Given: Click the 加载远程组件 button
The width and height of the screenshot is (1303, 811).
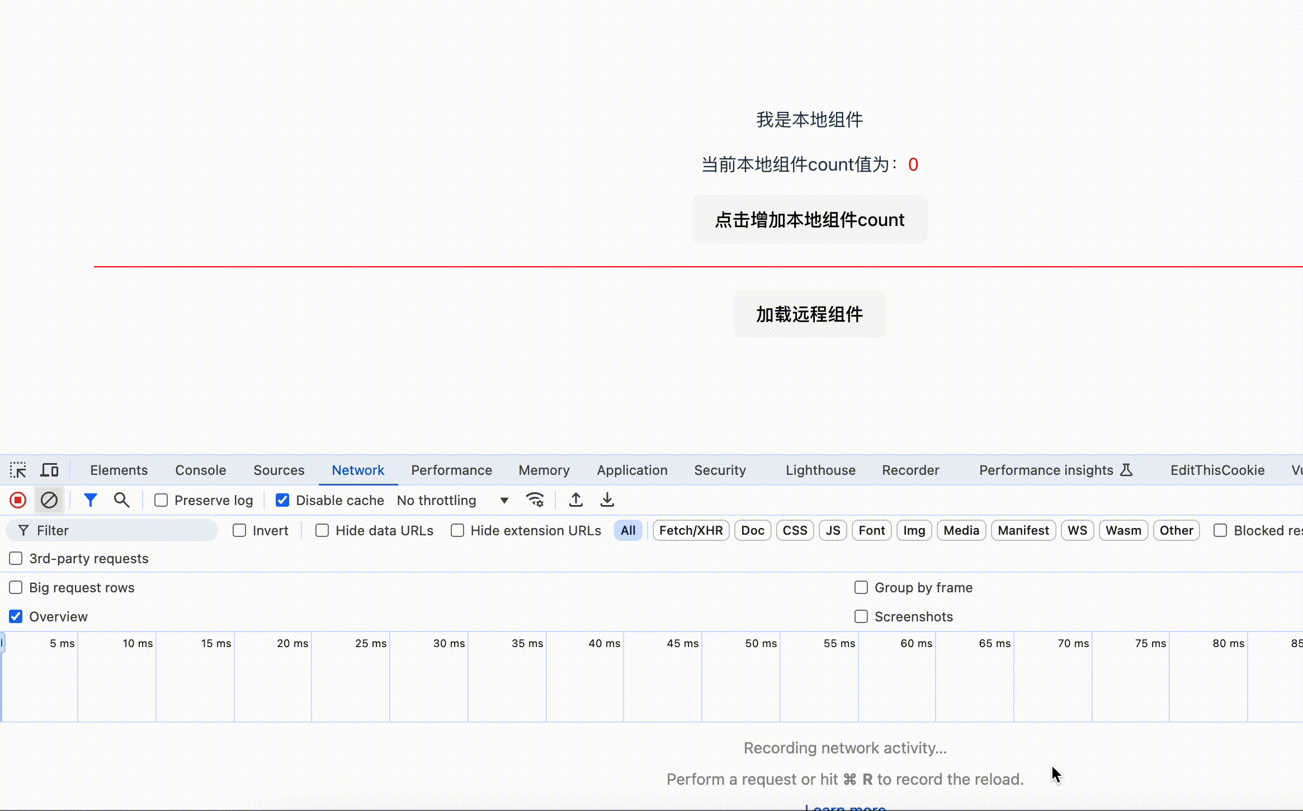Looking at the screenshot, I should pyautogui.click(x=809, y=314).
